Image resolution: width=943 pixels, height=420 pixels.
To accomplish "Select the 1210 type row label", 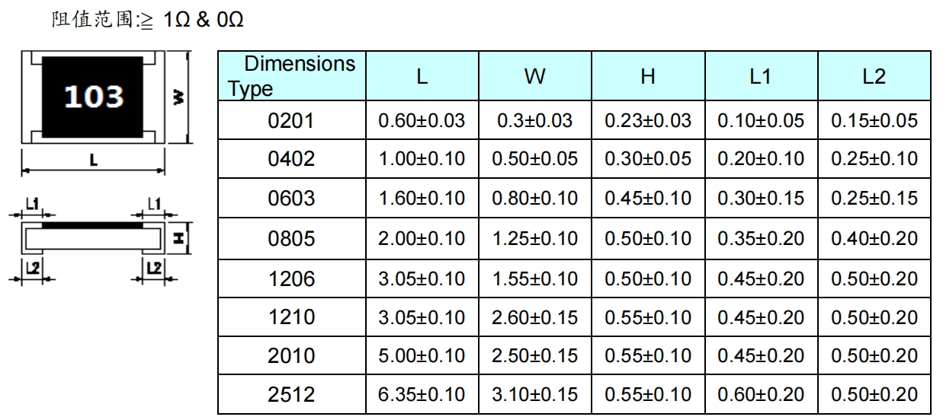I will click(x=292, y=317).
